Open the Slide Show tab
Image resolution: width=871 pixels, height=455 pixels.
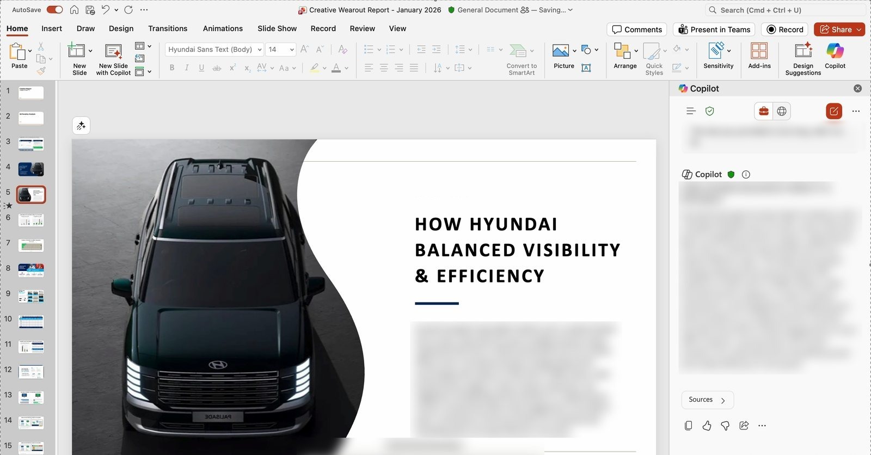pyautogui.click(x=277, y=28)
